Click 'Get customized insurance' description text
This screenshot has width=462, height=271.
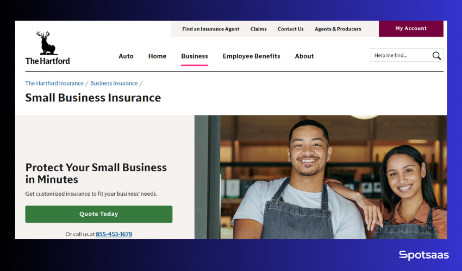(91, 193)
